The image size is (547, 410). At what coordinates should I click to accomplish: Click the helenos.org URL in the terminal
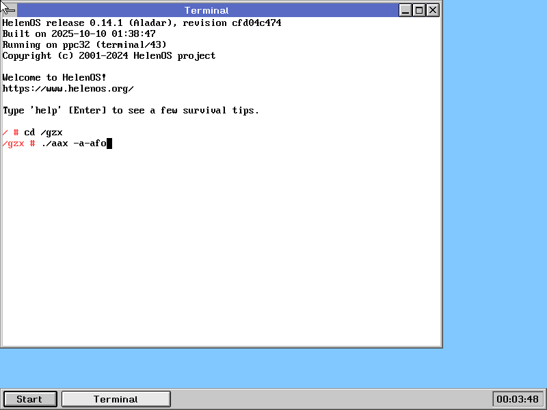(x=68, y=89)
